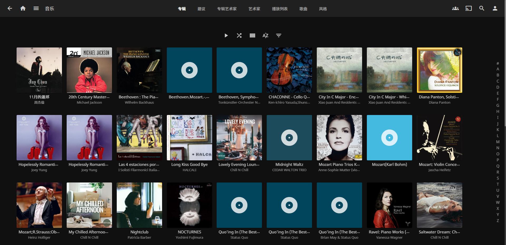
Task: Open the SyncPlay group icon
Action: (455, 8)
